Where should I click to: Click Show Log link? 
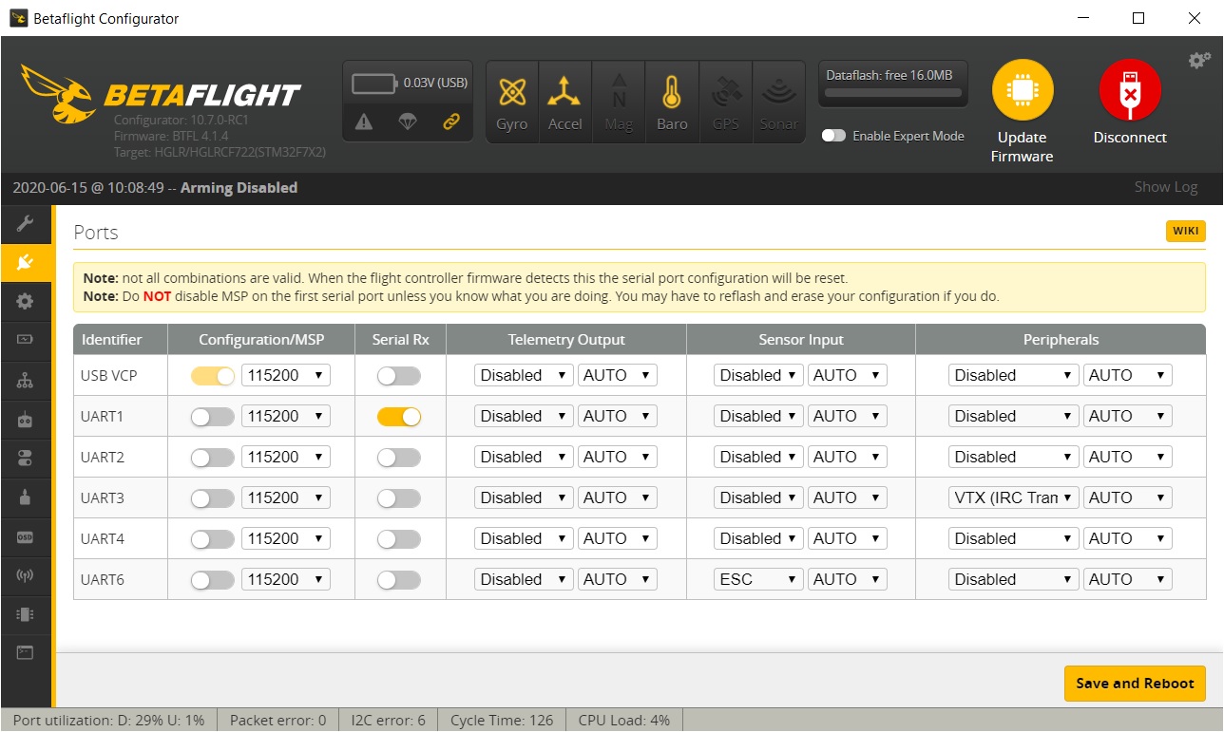click(1165, 187)
